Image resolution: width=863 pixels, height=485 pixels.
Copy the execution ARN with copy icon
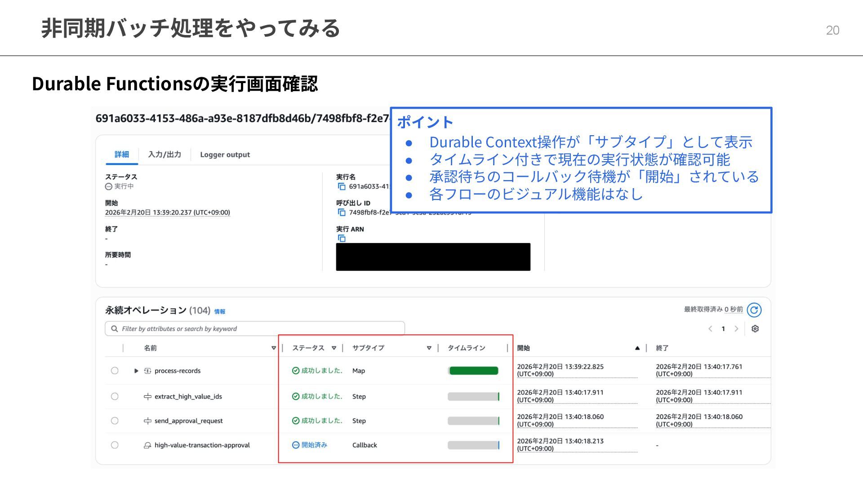(x=342, y=238)
